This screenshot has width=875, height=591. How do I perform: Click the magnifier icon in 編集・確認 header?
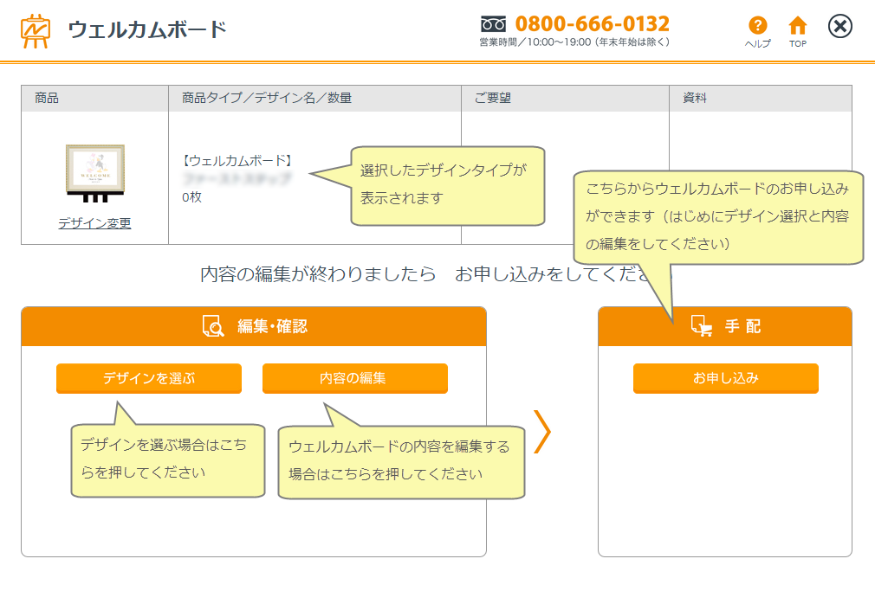pos(212,326)
